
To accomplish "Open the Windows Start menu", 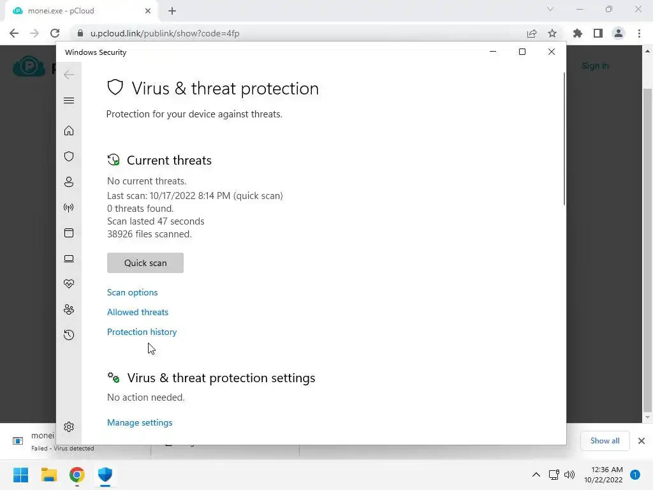I will pyautogui.click(x=20, y=475).
